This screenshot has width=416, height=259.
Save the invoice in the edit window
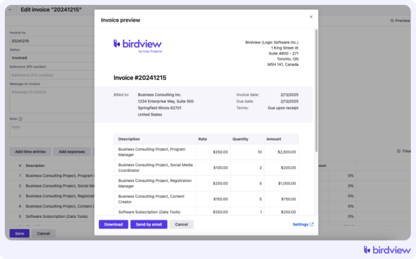19,233
